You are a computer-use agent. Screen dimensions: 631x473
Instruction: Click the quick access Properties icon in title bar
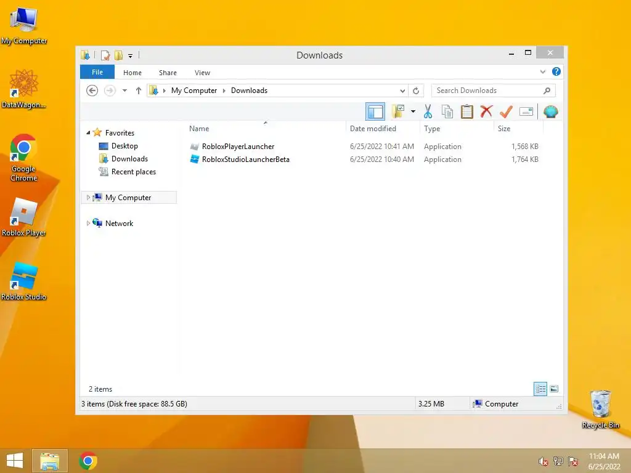(x=105, y=55)
